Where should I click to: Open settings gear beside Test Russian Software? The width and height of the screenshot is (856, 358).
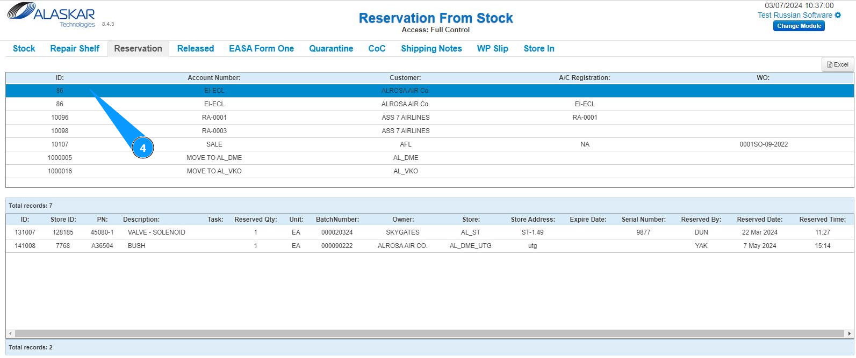click(838, 15)
